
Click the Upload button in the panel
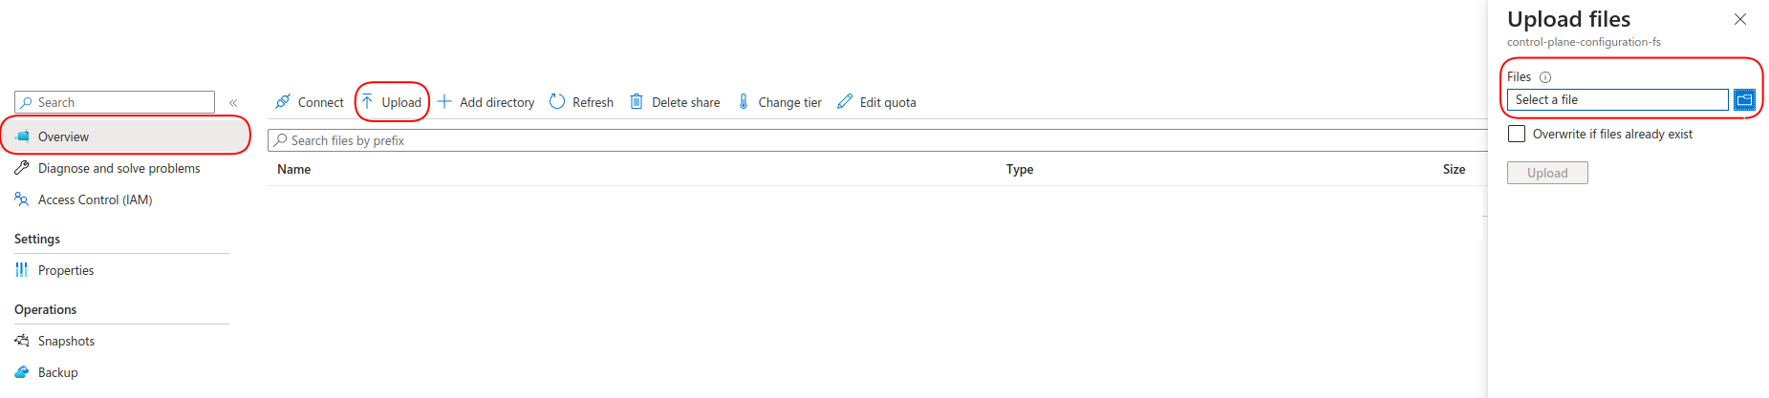[1547, 173]
